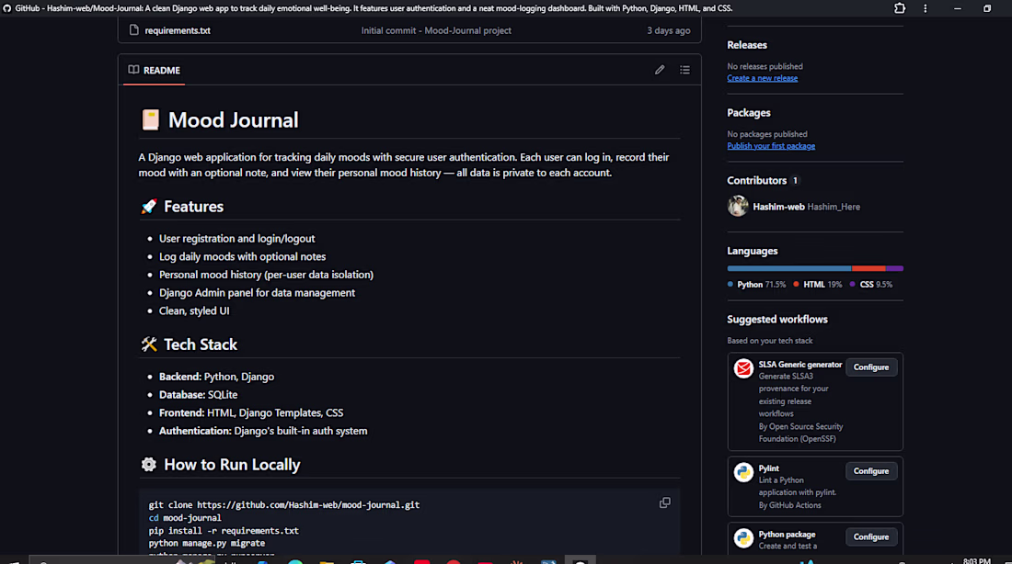Click the Languages heading

[x=752, y=251]
